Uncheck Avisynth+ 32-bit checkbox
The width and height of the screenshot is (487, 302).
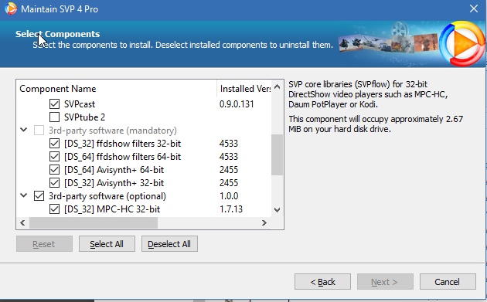[54, 183]
